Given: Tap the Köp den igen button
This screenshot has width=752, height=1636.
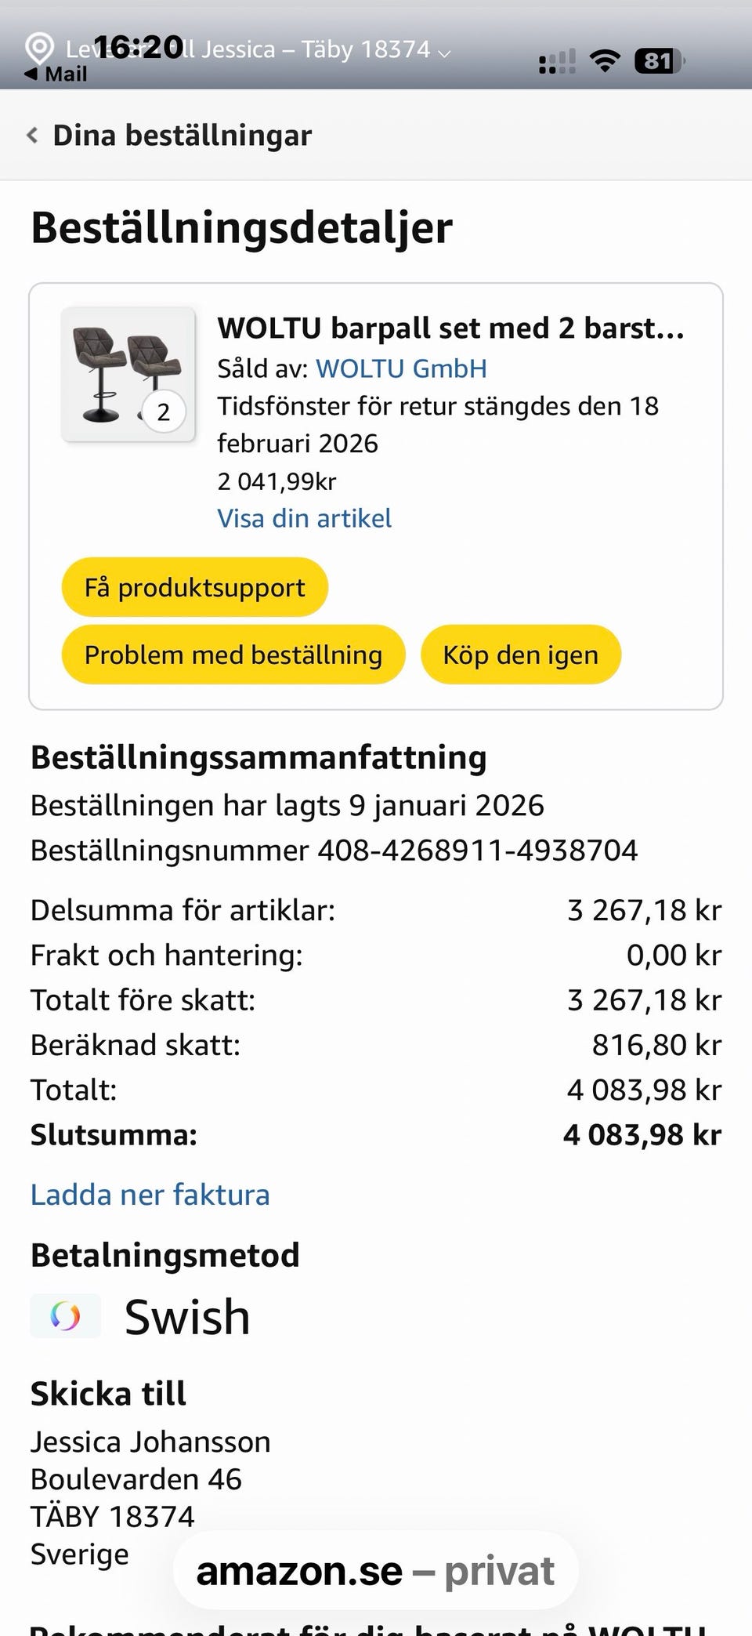Looking at the screenshot, I should click(x=521, y=655).
